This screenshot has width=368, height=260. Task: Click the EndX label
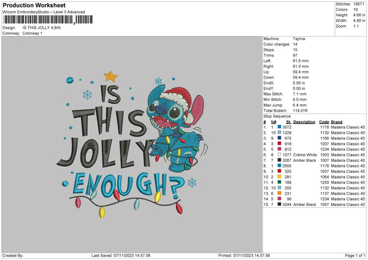click(x=269, y=83)
